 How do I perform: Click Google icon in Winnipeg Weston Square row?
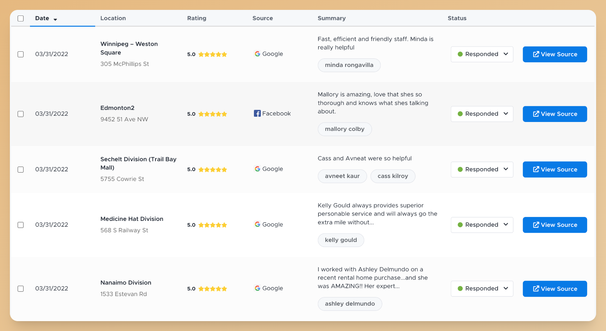[257, 54]
